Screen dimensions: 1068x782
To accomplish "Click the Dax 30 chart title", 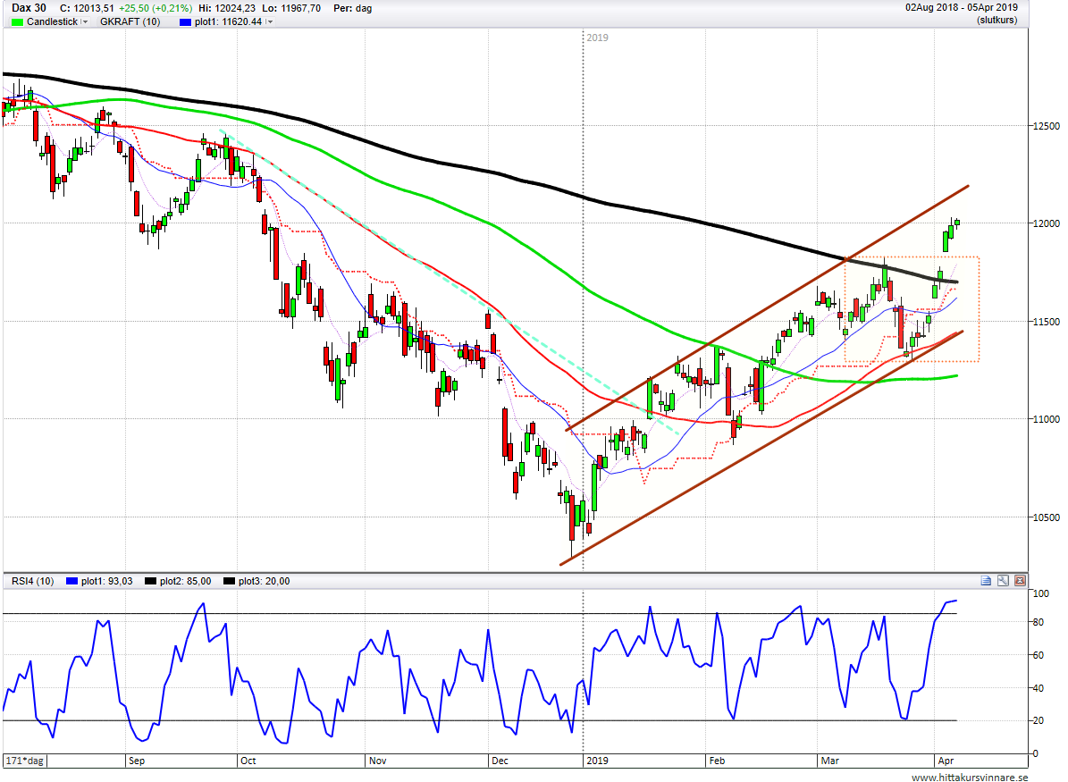I will pos(29,8).
